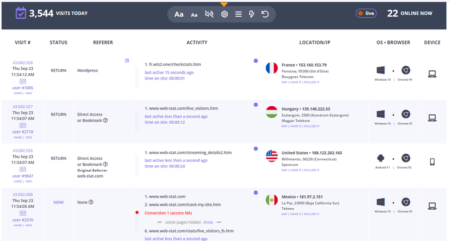Click the orange triangle expander at top
Image resolution: width=450 pixels, height=241 pixels.
tap(224, 4)
